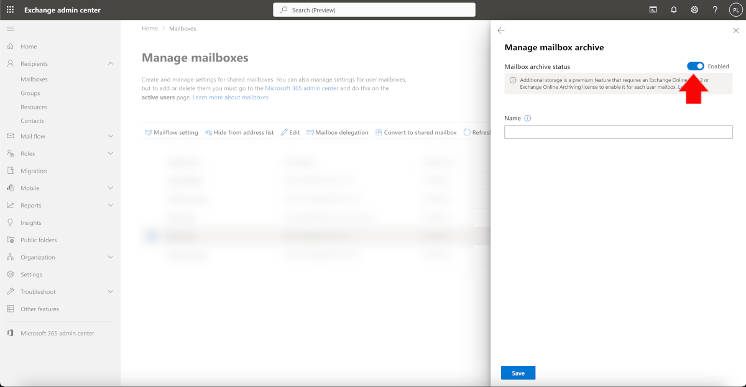Click Edit in mailbox toolbar
This screenshot has height=387, width=746.
point(290,132)
